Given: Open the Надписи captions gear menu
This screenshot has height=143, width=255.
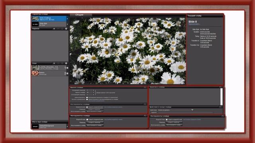Looking at the screenshot, I should tap(66, 29).
